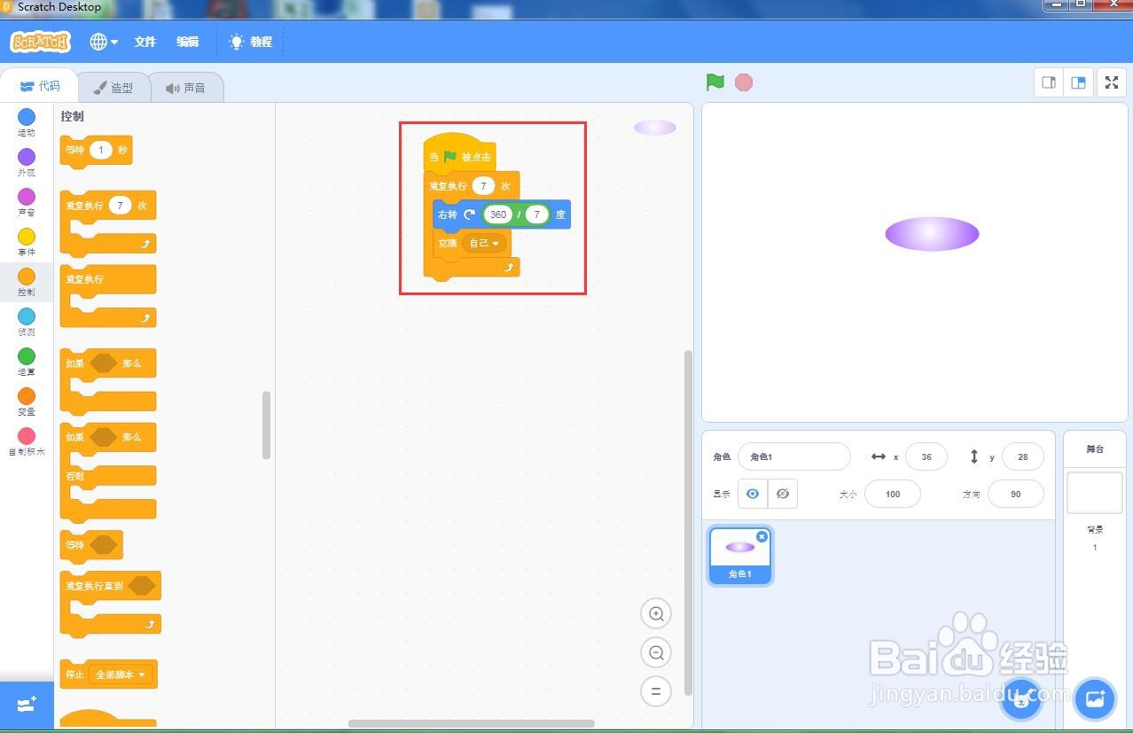This screenshot has width=1133, height=733.
Task: Click the green flag to run
Action: coord(715,82)
